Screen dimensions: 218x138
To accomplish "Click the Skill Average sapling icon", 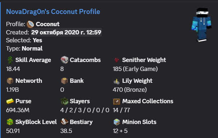I will click(x=10, y=60).
